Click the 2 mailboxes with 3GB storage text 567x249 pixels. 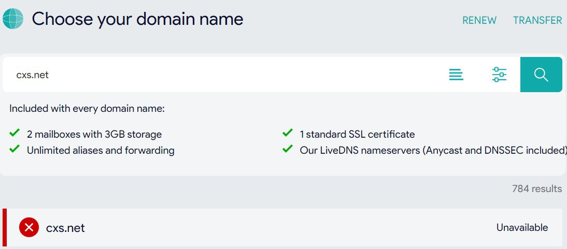tap(94, 135)
